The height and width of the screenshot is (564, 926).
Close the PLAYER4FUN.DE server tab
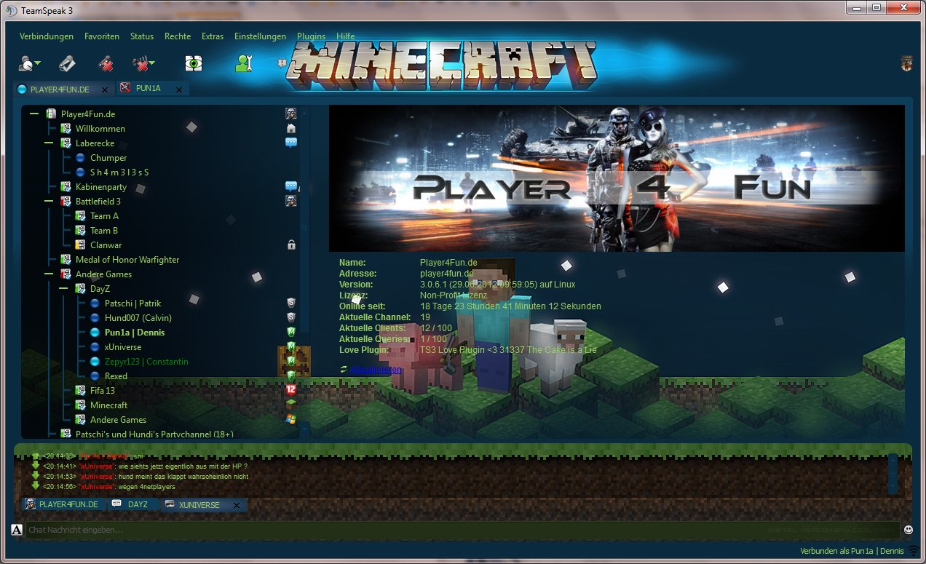tap(104, 90)
